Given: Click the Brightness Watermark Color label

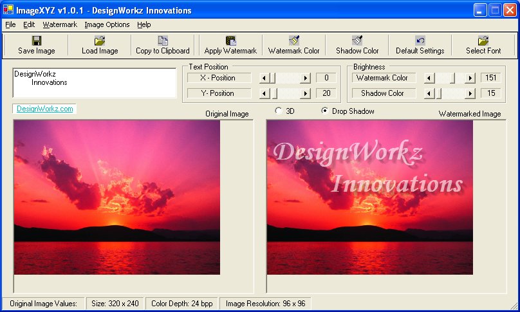Looking at the screenshot, I should point(384,78).
